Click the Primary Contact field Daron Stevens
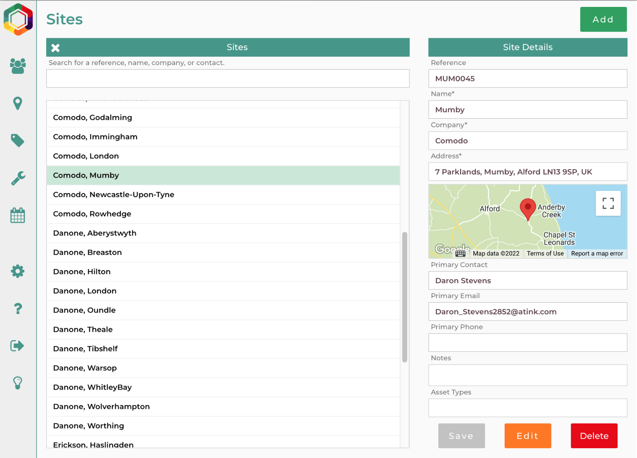Viewport: 637px width, 458px height. [527, 281]
